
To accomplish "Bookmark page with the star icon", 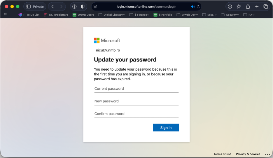I will pyautogui.click(x=239, y=6).
